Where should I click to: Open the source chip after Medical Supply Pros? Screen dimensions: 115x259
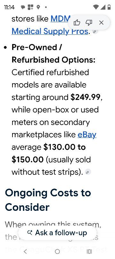point(94,32)
